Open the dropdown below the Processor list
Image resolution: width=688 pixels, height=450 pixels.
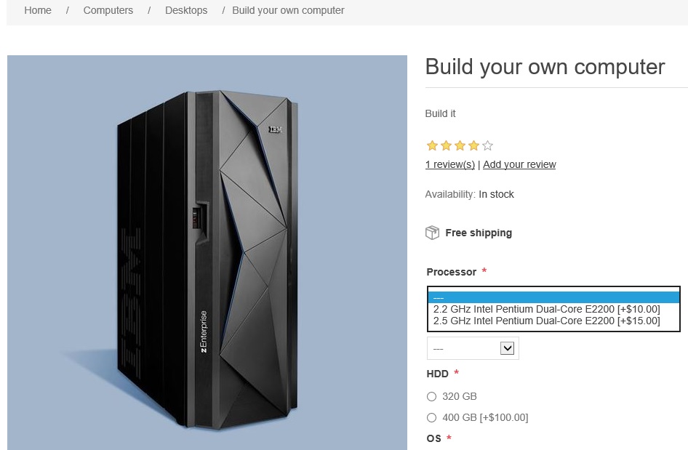pos(473,349)
